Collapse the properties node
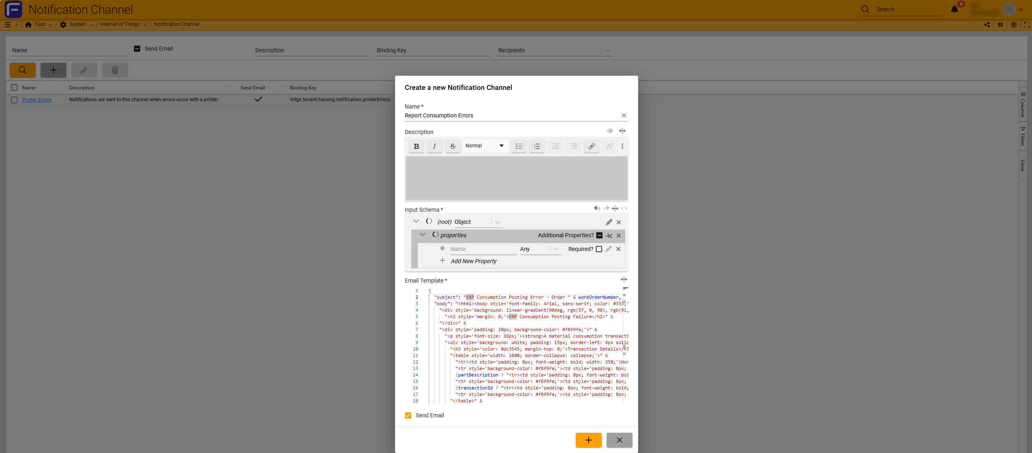1032x453 pixels. point(423,235)
